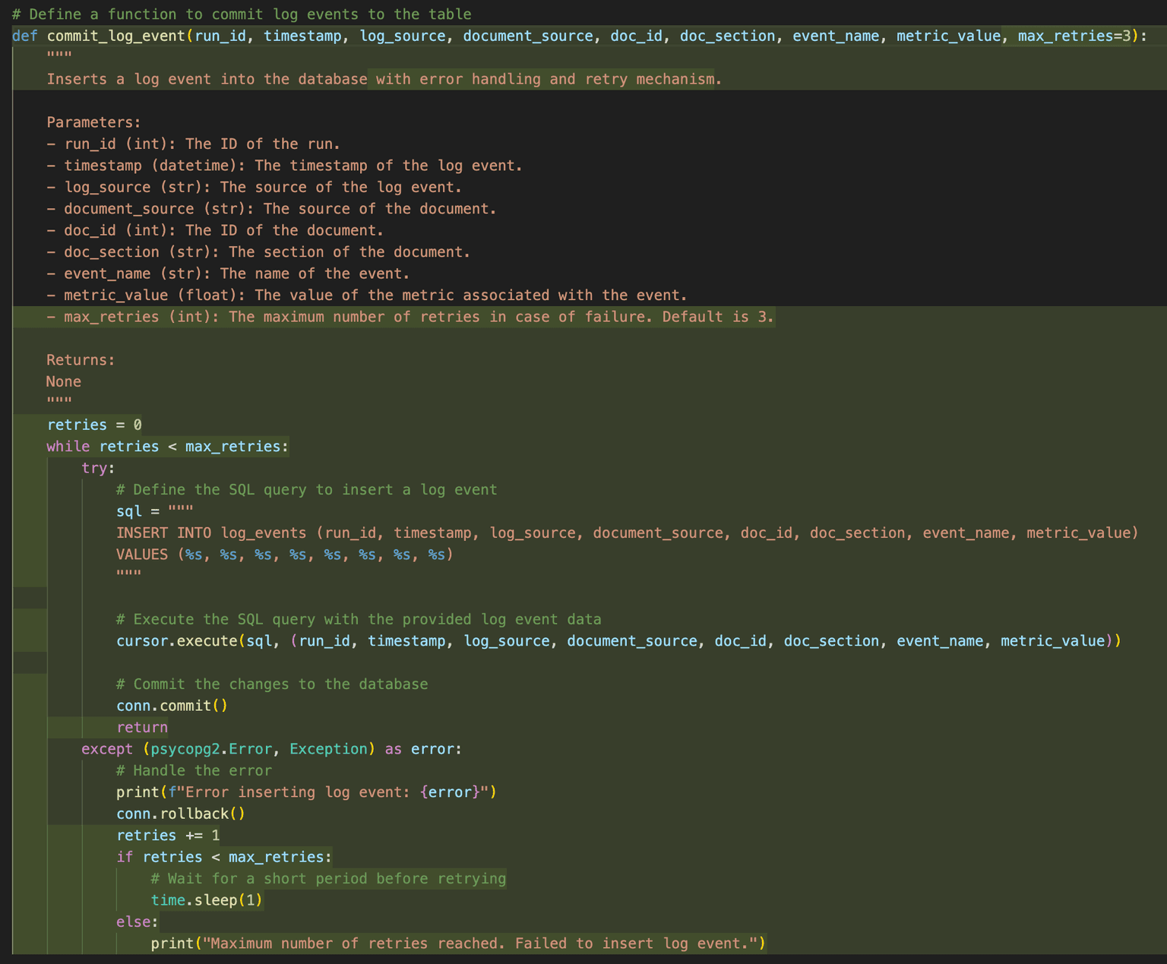
Task: Click the print "Maximum number of retries reached" line
Action: [458, 943]
